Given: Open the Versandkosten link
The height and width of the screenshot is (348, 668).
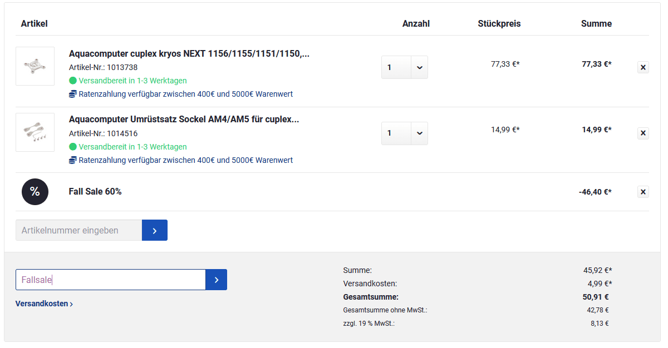Looking at the screenshot, I should point(44,304).
